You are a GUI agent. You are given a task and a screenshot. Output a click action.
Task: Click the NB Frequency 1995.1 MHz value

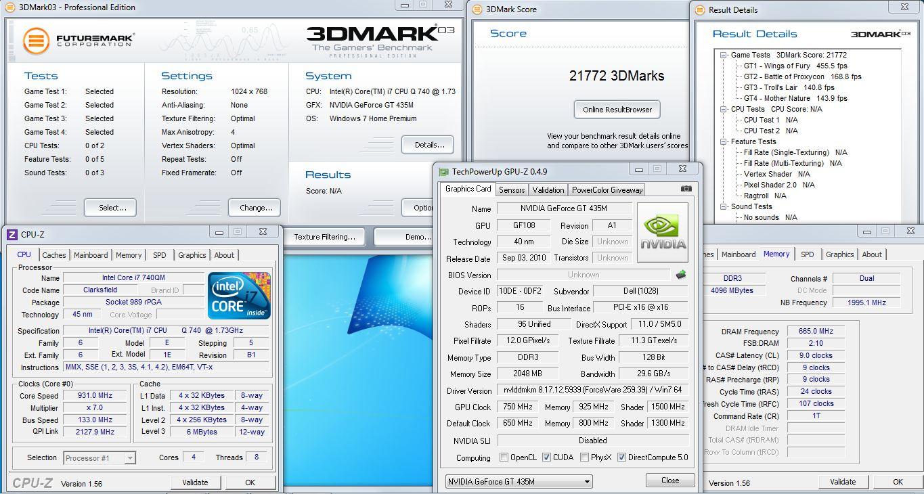867,302
